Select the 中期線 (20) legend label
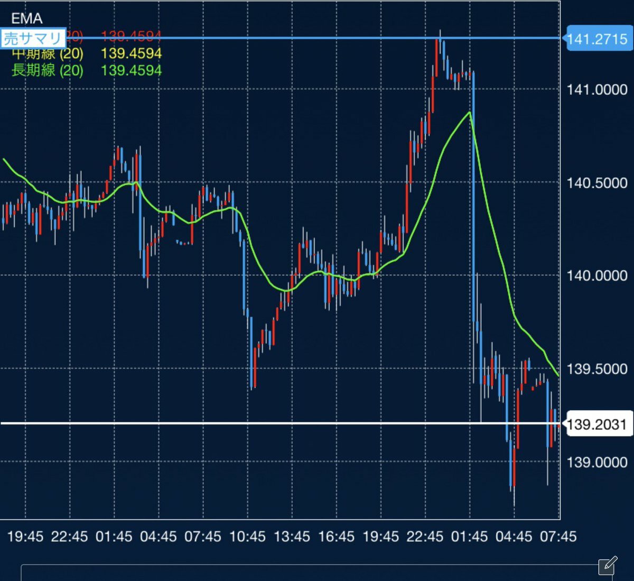Screen dimensions: 634x581 pyautogui.click(x=48, y=53)
